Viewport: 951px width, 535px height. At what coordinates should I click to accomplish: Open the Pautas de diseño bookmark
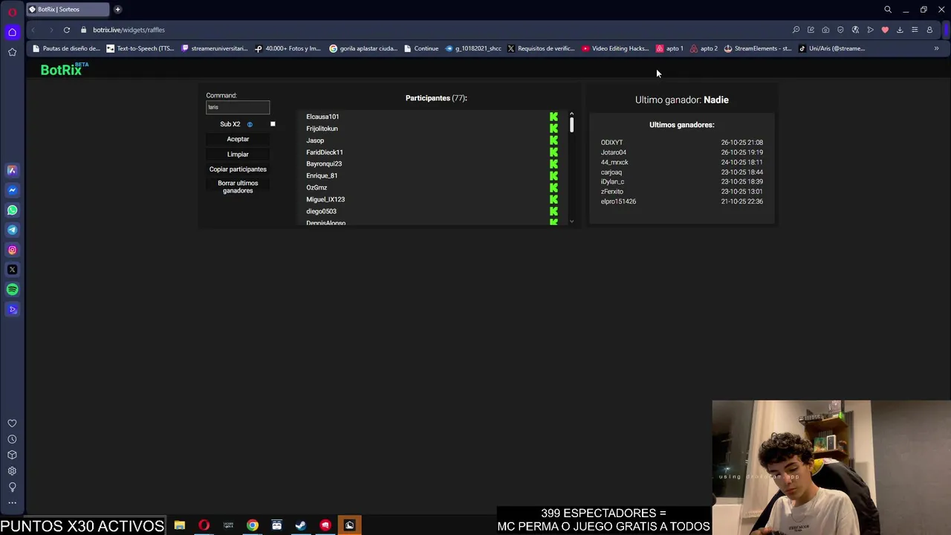point(66,48)
